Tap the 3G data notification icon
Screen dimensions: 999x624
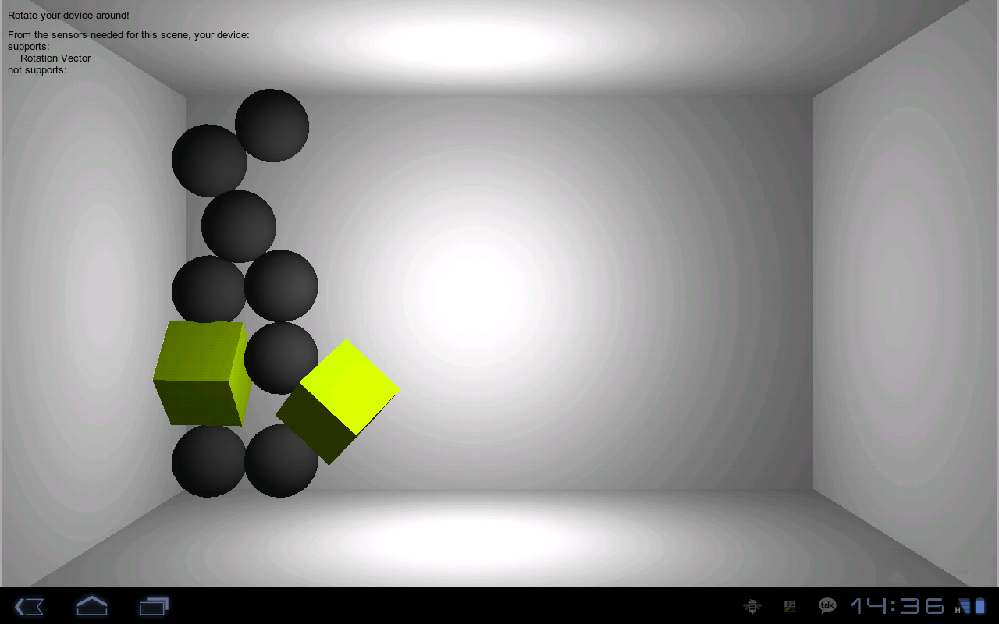[790, 605]
